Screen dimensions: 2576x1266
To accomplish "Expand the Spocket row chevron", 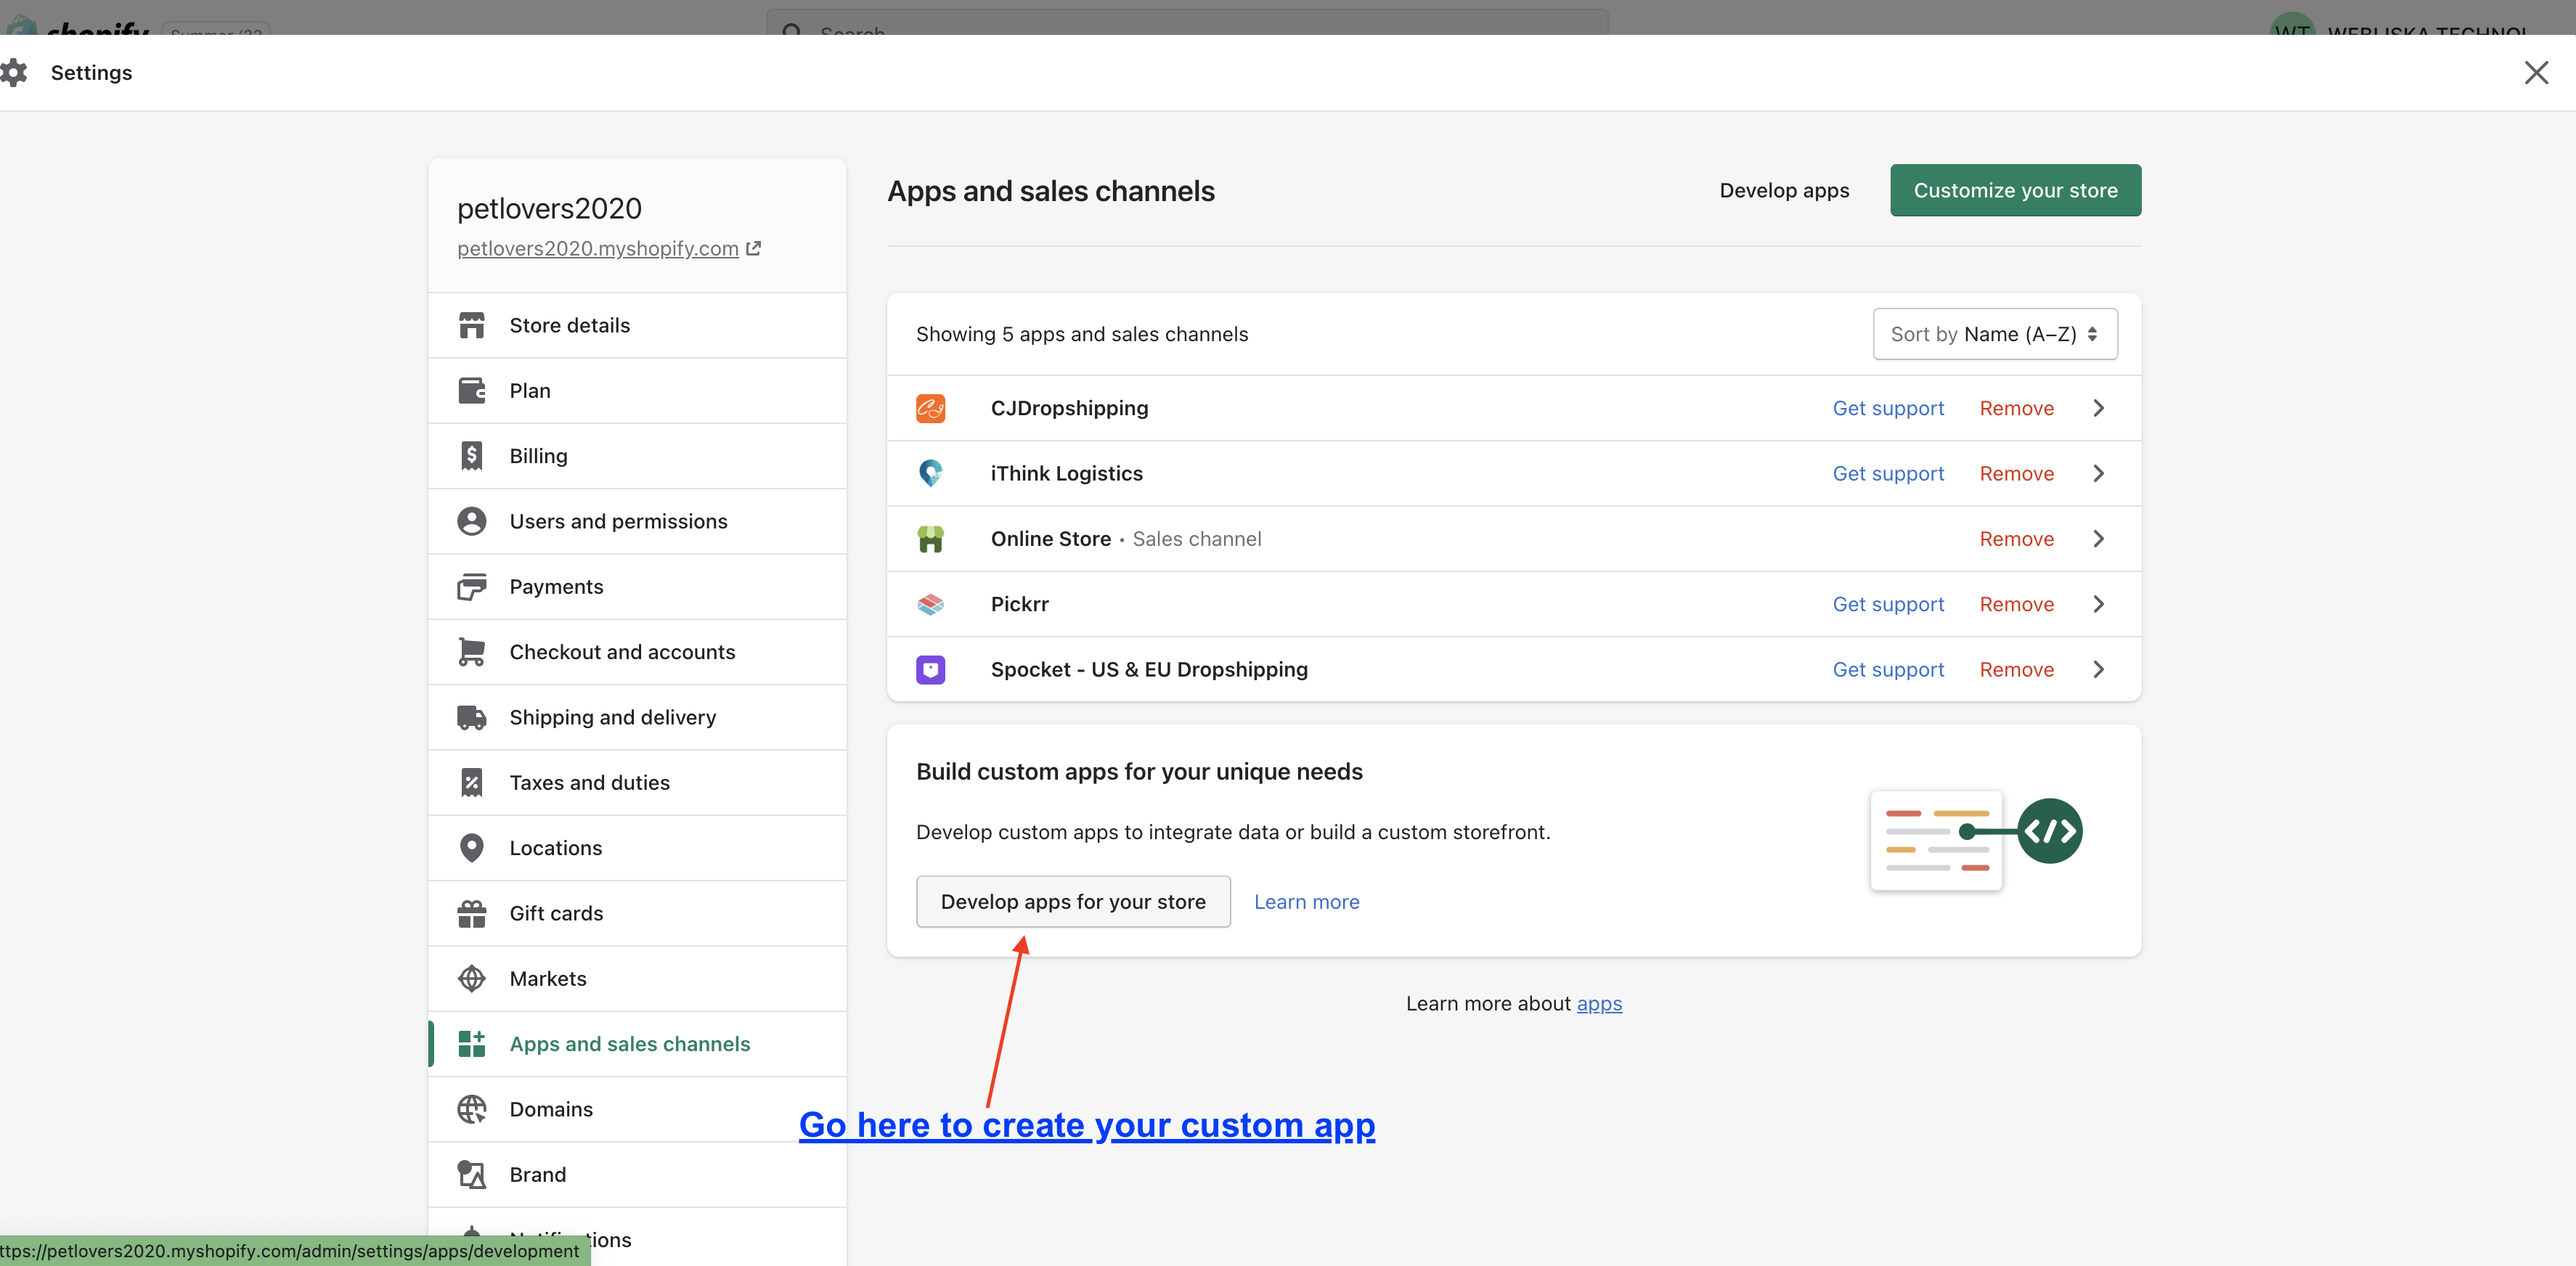I will 2099,669.
